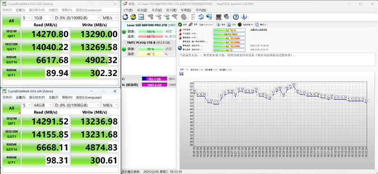Click the gray head silhouette toolbar icon
Screen dimensions: 378x174
[184, 17]
